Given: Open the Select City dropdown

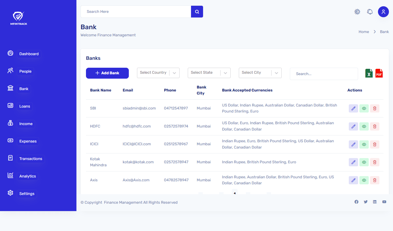Looking at the screenshot, I should (260, 73).
